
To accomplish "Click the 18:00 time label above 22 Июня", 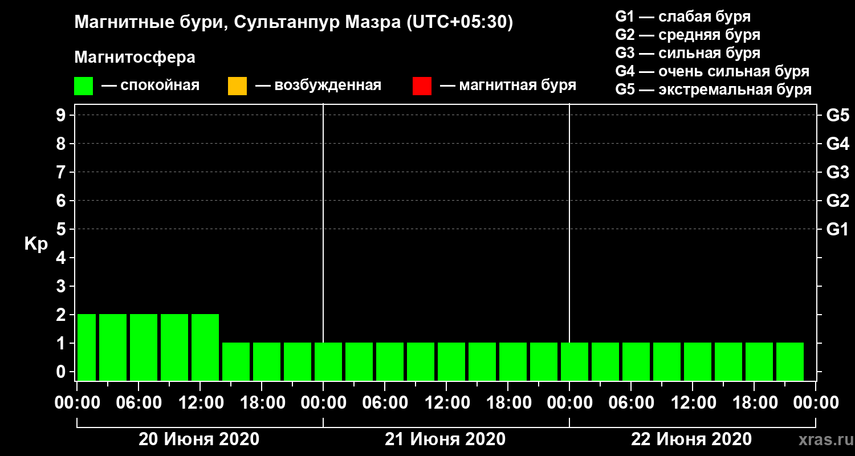I will click(x=755, y=403).
